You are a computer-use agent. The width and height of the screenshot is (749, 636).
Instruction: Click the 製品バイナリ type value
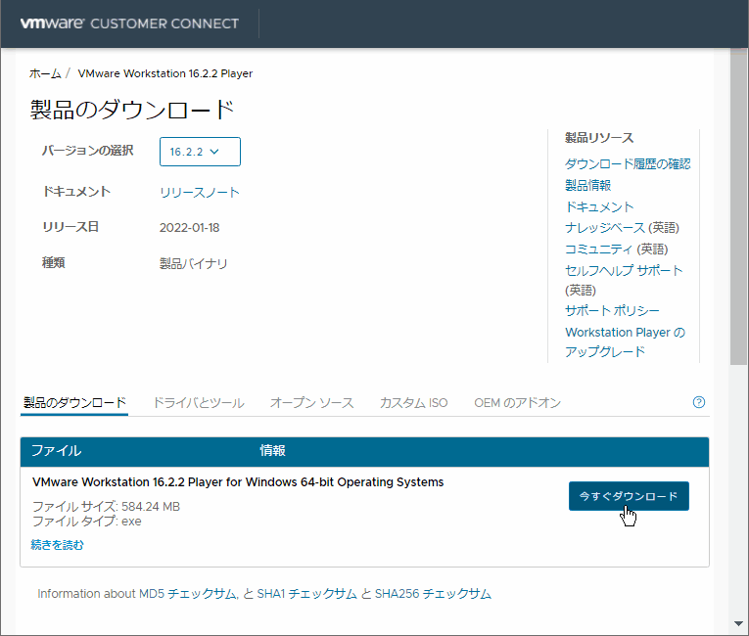coord(194,263)
